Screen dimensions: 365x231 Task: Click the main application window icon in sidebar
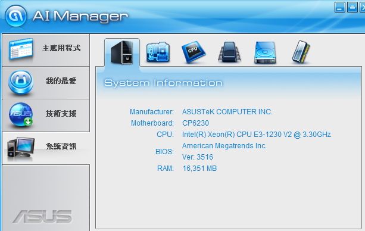(x=21, y=49)
